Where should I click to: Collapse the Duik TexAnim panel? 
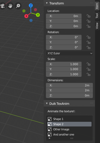coord(47,103)
